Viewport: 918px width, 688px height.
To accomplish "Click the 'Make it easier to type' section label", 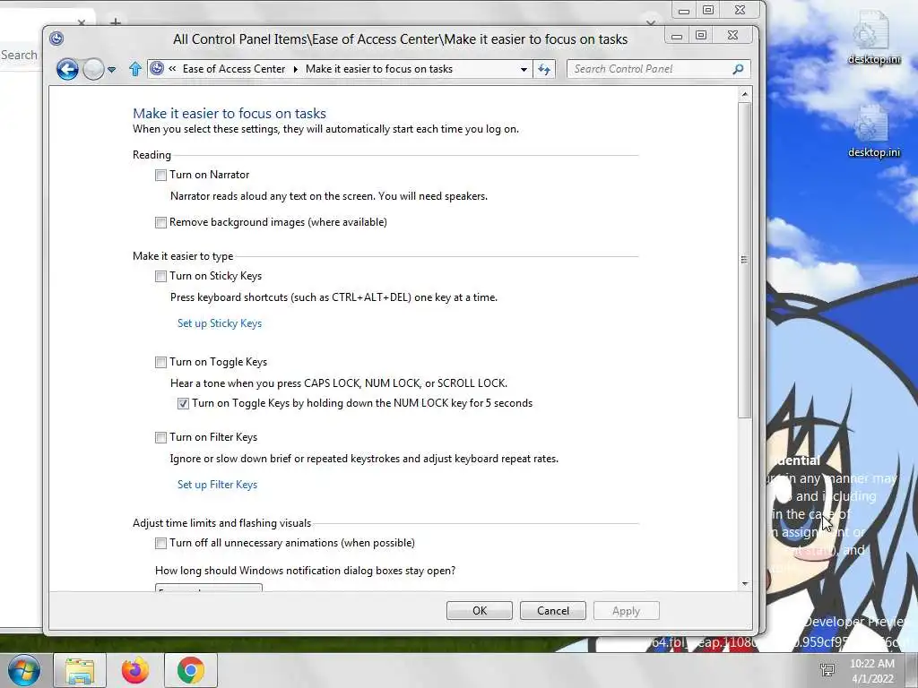I will click(x=183, y=256).
